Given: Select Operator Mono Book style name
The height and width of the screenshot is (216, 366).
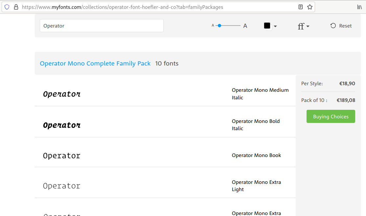Looking at the screenshot, I should point(256,155).
